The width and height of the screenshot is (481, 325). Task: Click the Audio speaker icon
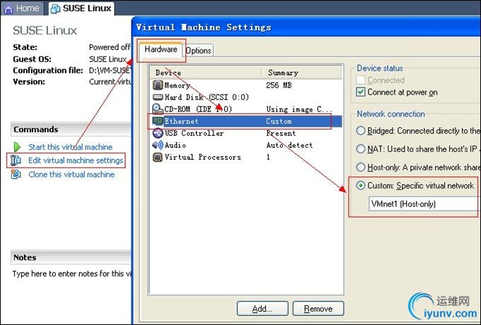(158, 145)
